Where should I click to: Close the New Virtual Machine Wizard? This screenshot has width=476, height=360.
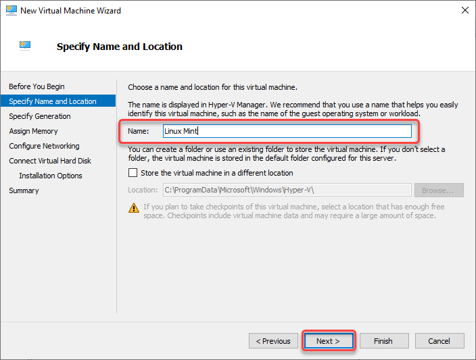coord(465,10)
